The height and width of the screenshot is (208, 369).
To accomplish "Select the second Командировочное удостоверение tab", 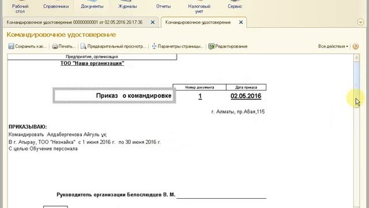I will (198, 22).
